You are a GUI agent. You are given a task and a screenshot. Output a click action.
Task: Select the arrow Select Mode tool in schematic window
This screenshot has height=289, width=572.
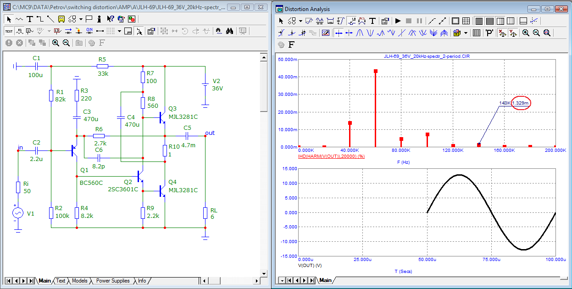point(9,19)
